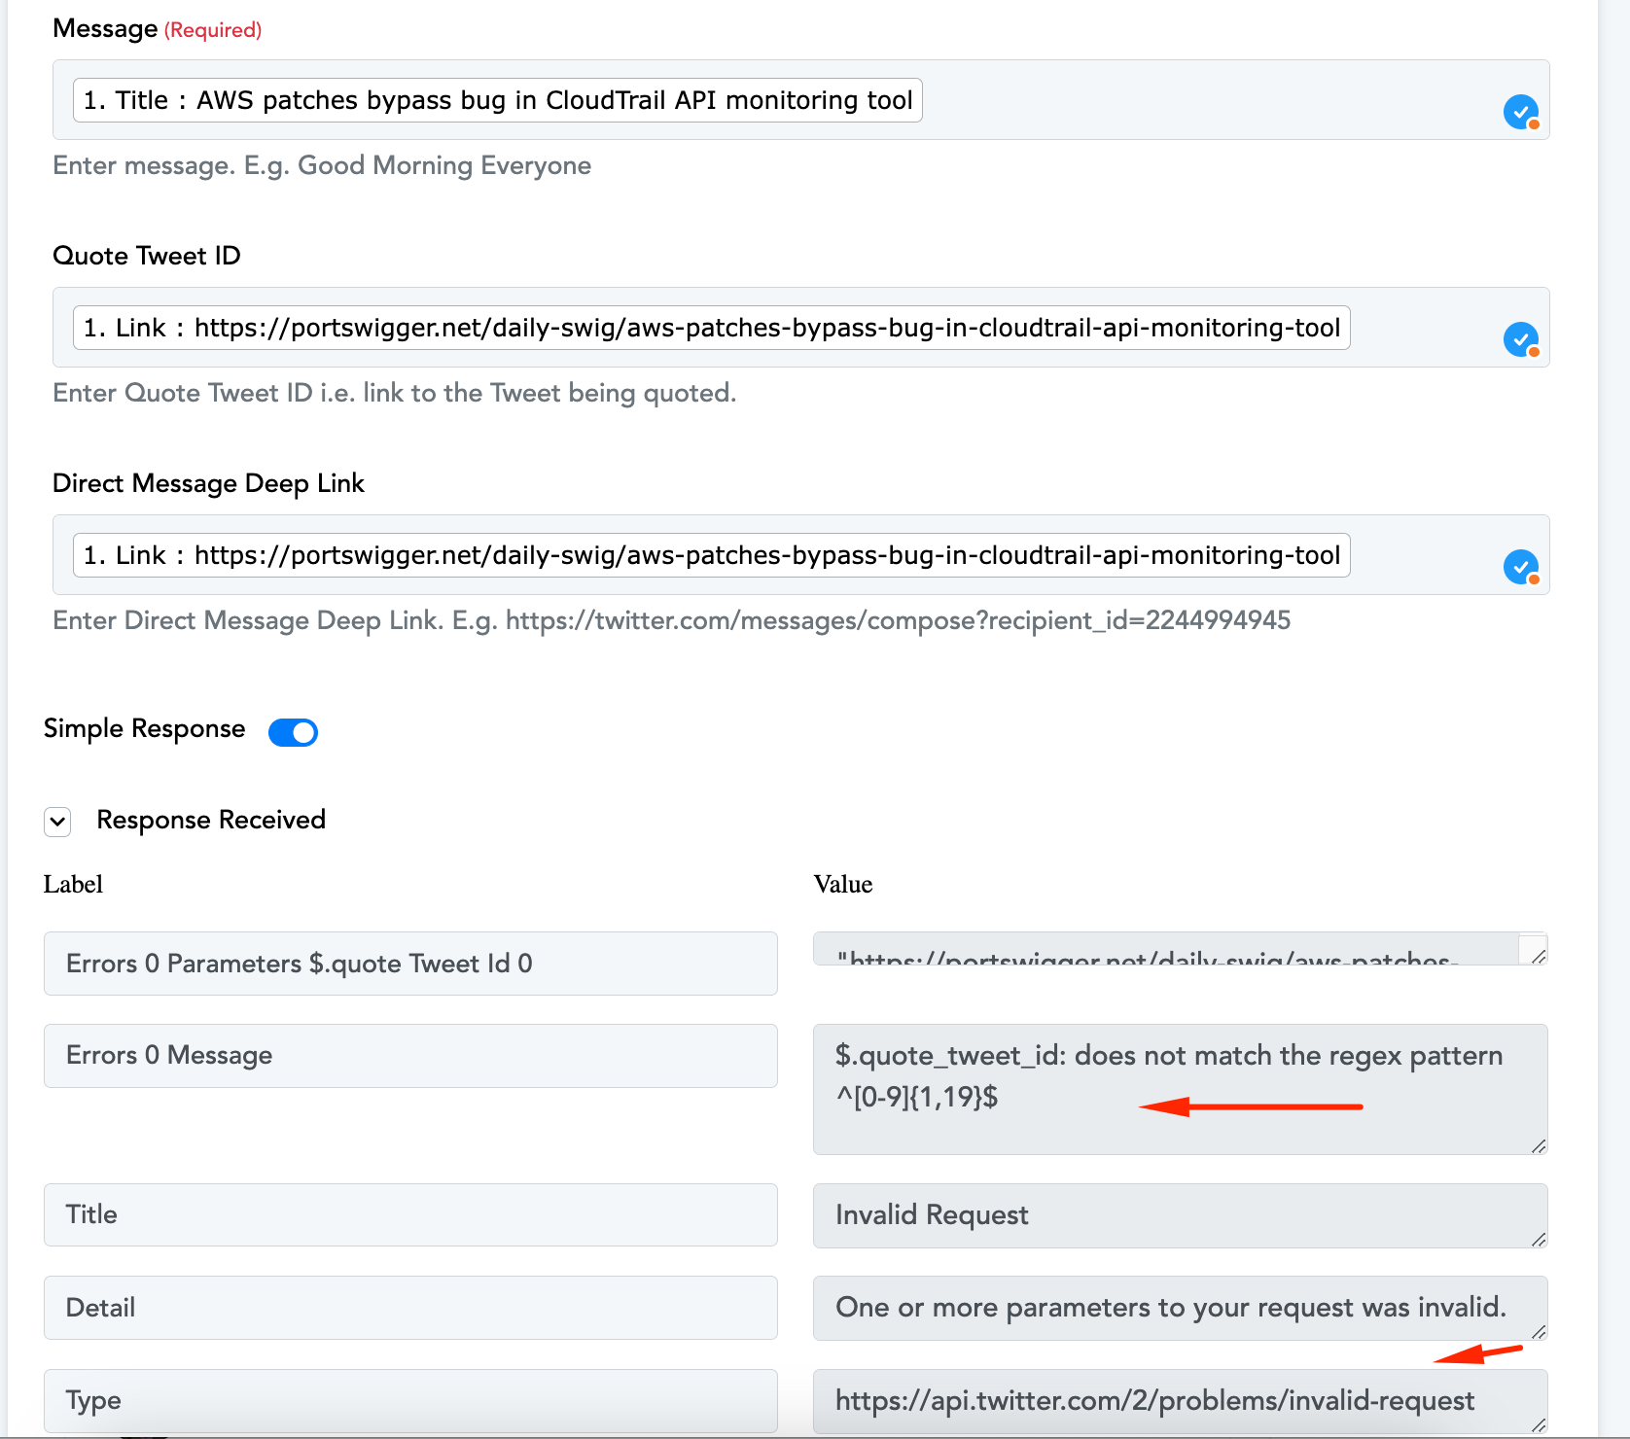Image resolution: width=1630 pixels, height=1439 pixels.
Task: Click the truncated portswigger URL value box
Action: (1180, 949)
